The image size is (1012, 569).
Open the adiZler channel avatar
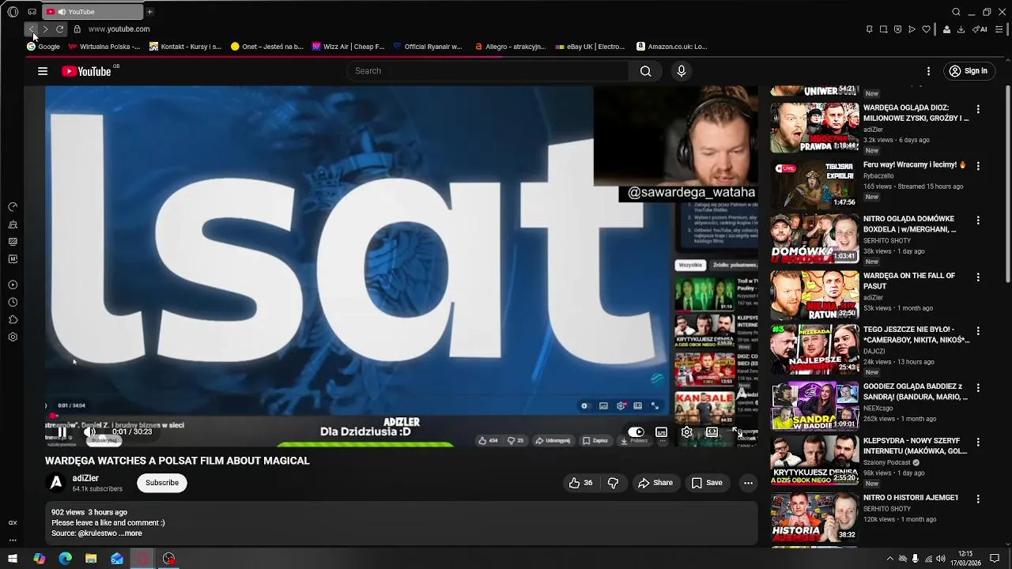pos(56,483)
